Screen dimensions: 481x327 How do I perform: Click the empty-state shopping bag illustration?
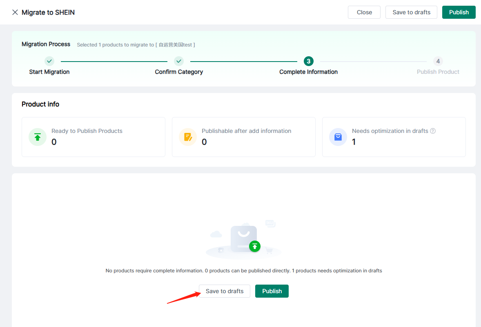tap(244, 240)
